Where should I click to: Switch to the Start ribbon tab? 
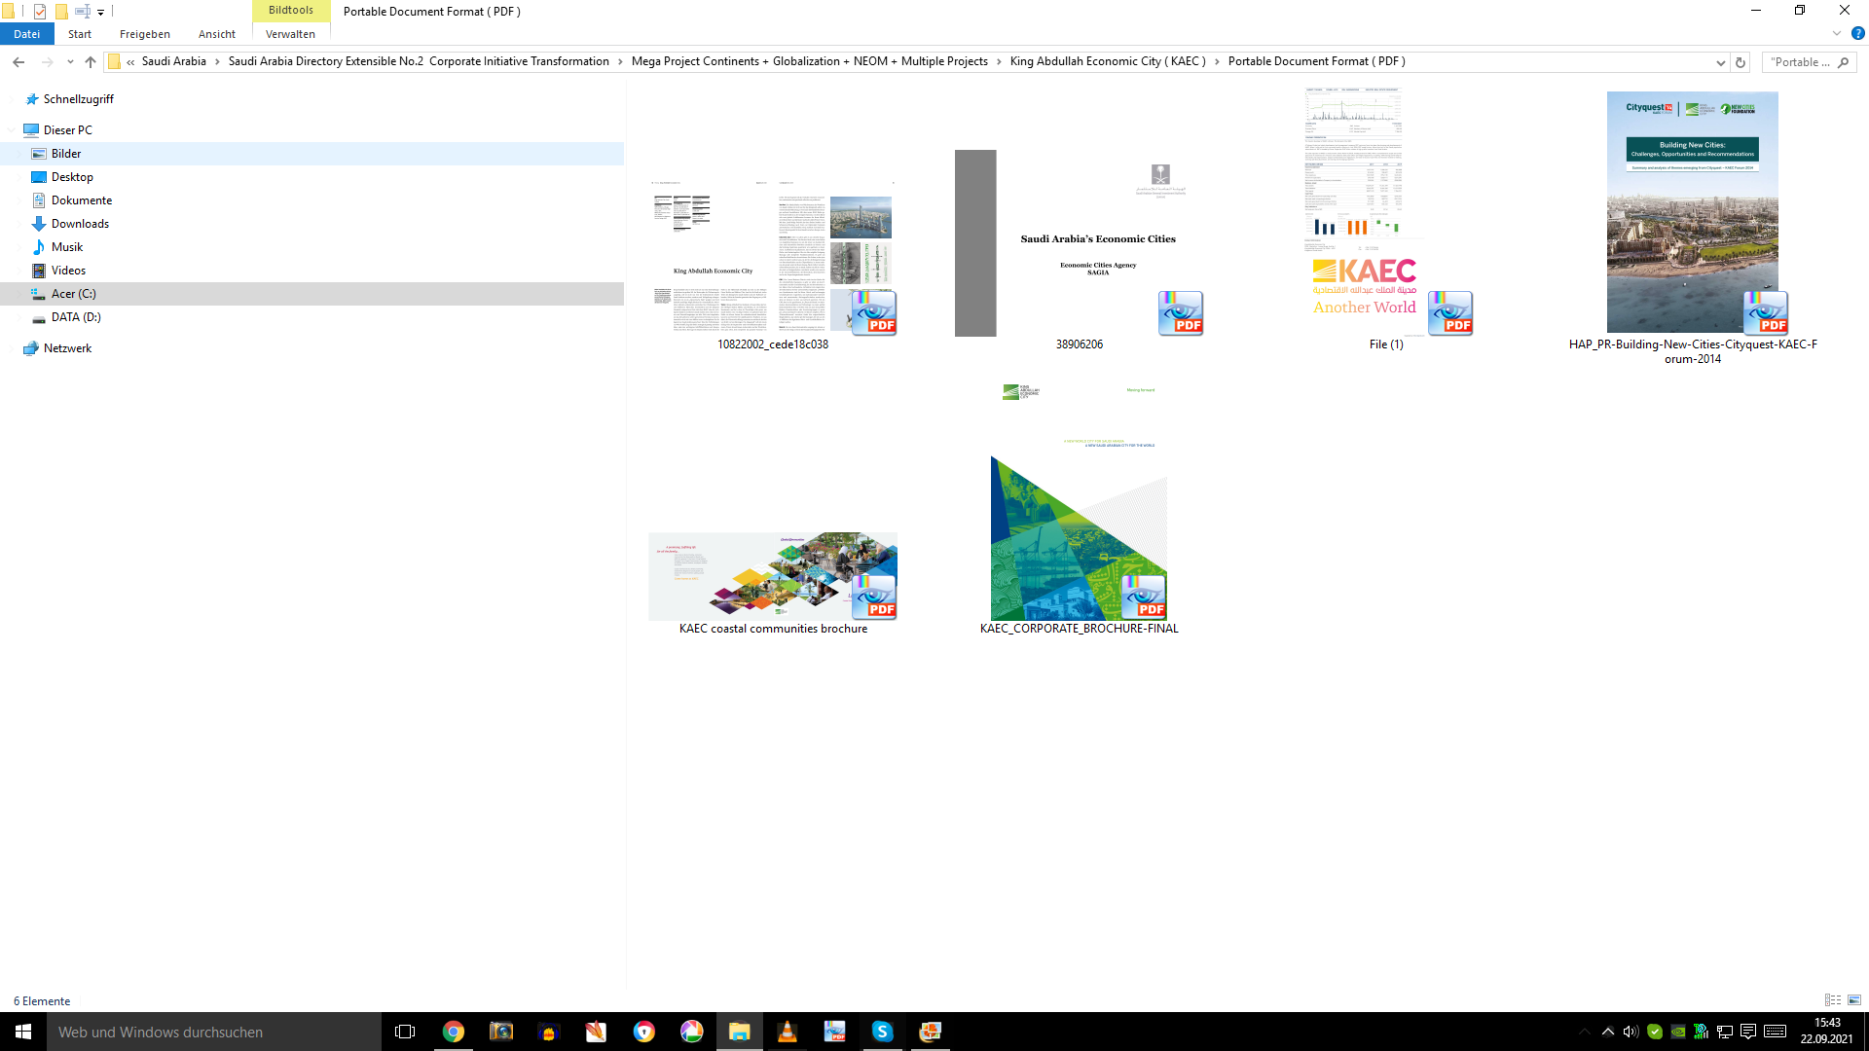coord(80,34)
